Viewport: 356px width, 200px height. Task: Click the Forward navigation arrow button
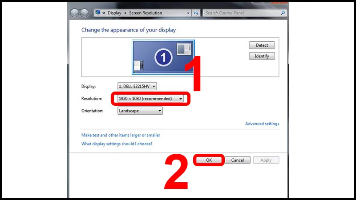coord(85,13)
